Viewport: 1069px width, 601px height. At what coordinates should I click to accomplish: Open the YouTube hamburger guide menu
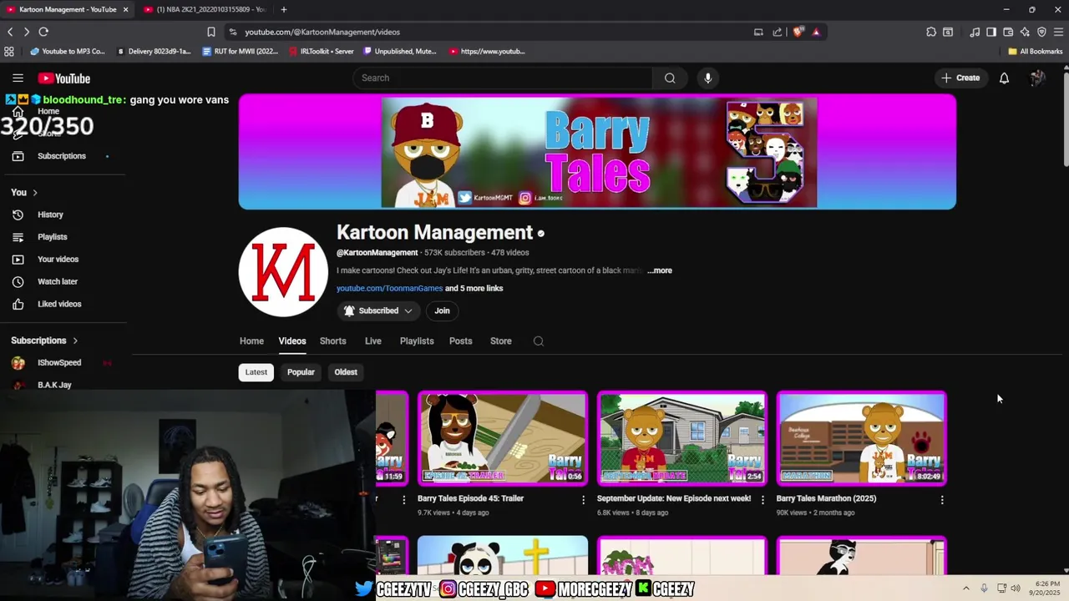tap(18, 78)
